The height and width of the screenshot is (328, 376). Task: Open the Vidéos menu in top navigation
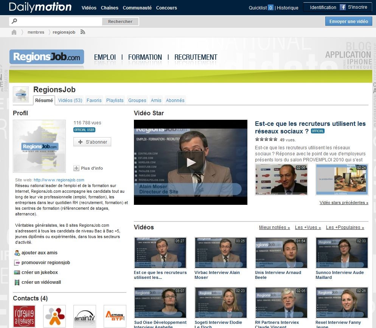point(89,8)
